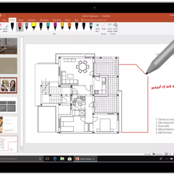The height and width of the screenshot is (174, 174).
Task: Convert ink with Ink to Math
Action: [x=116, y=28]
